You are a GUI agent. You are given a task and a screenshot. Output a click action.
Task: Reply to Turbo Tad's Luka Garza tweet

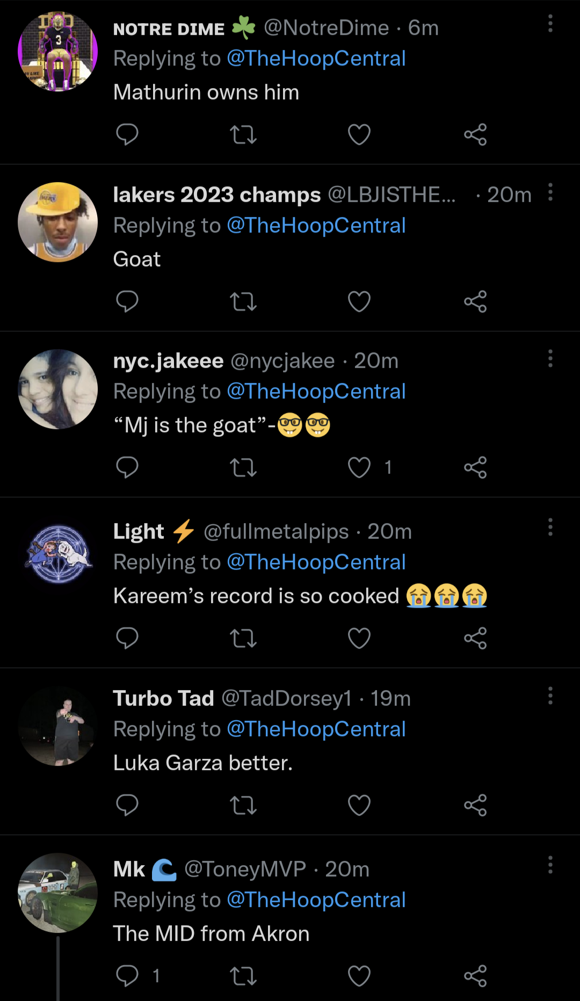pos(127,805)
